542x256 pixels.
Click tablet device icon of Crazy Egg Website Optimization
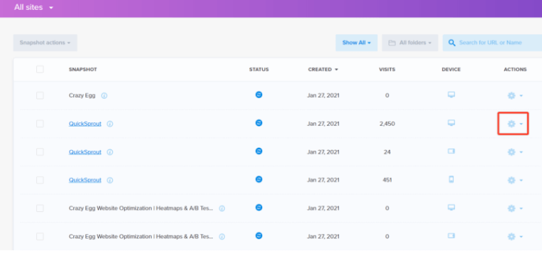coord(451,235)
